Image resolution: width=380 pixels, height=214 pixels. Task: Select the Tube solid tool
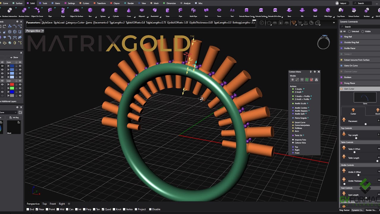coord(167,12)
